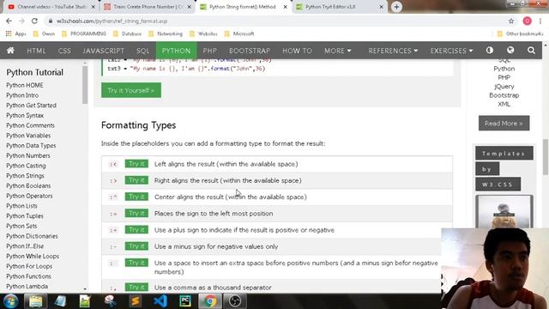View site security lock icon
Screen dimensions: 549x309
point(51,21)
